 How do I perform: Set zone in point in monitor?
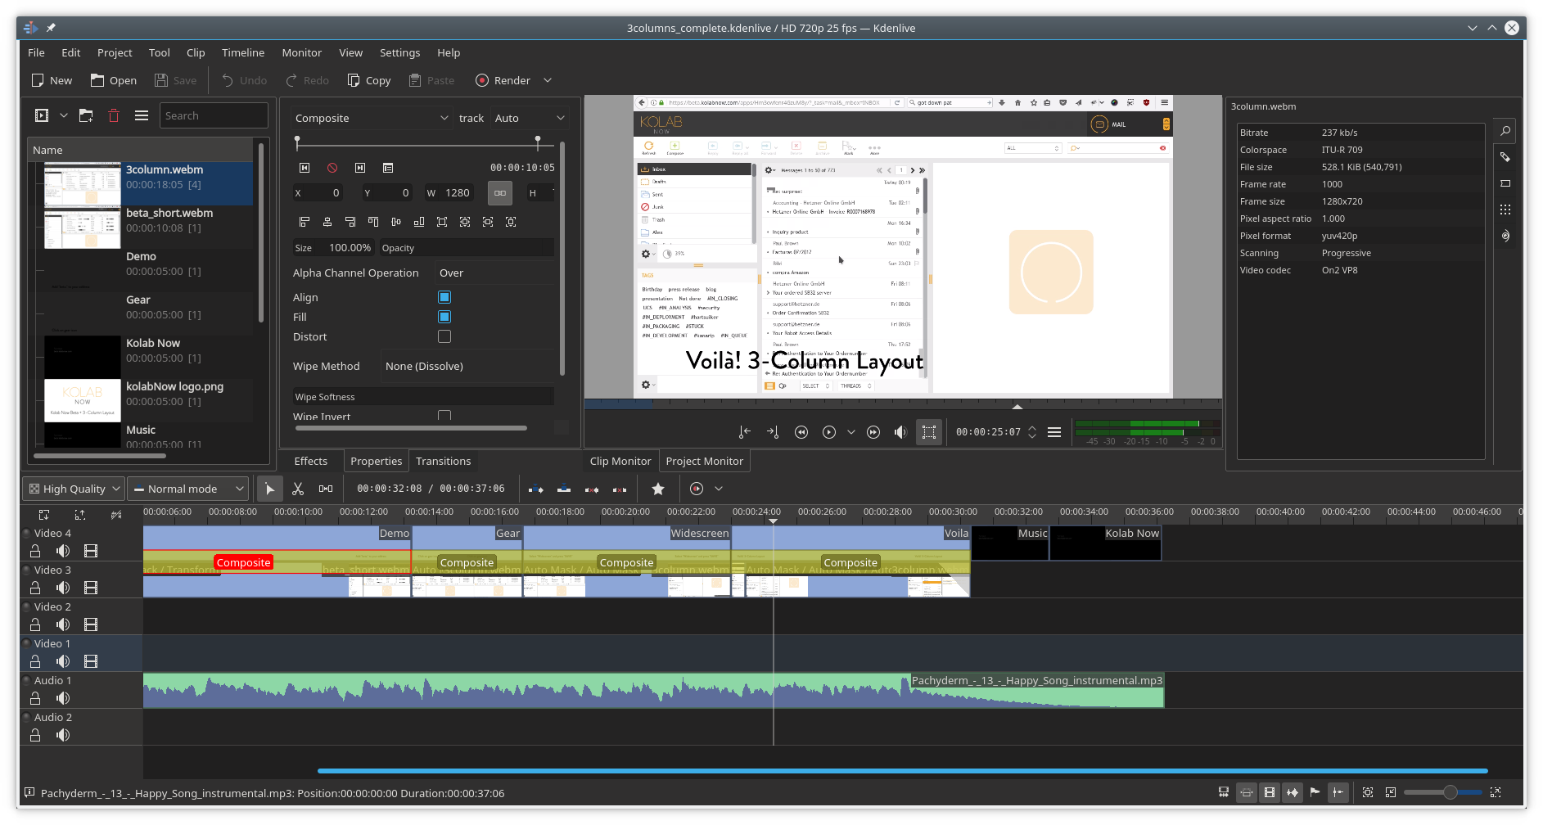[744, 432]
